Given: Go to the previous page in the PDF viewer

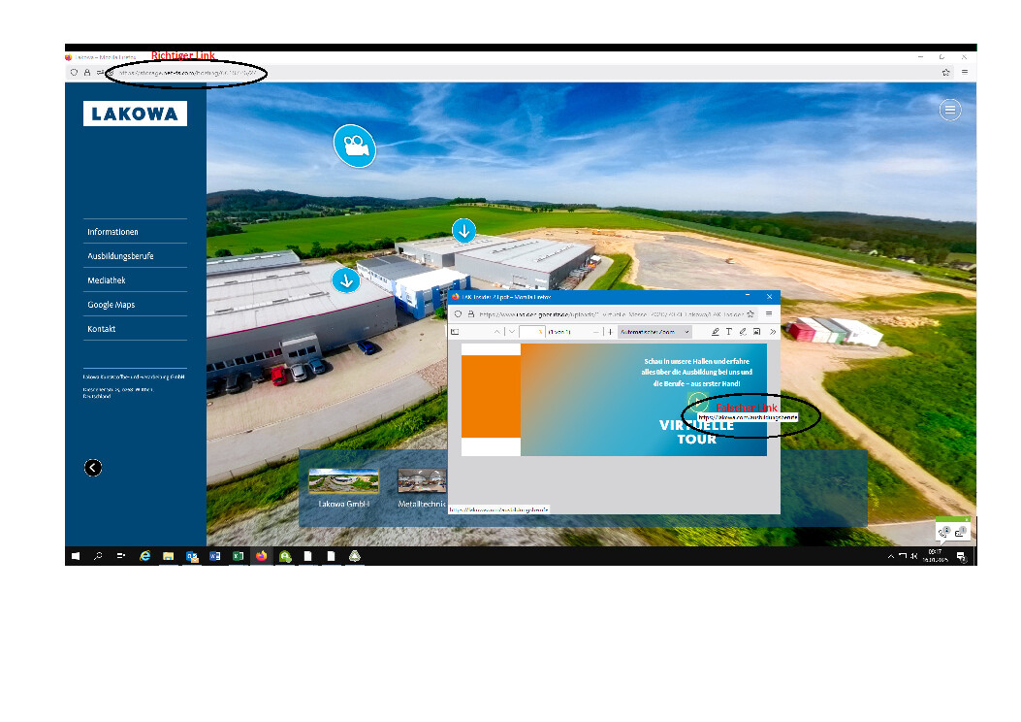Looking at the screenshot, I should click(x=496, y=332).
